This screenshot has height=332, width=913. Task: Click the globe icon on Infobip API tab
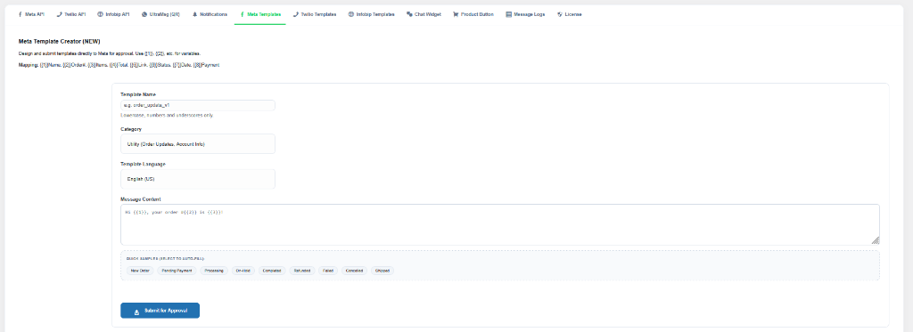pos(100,14)
